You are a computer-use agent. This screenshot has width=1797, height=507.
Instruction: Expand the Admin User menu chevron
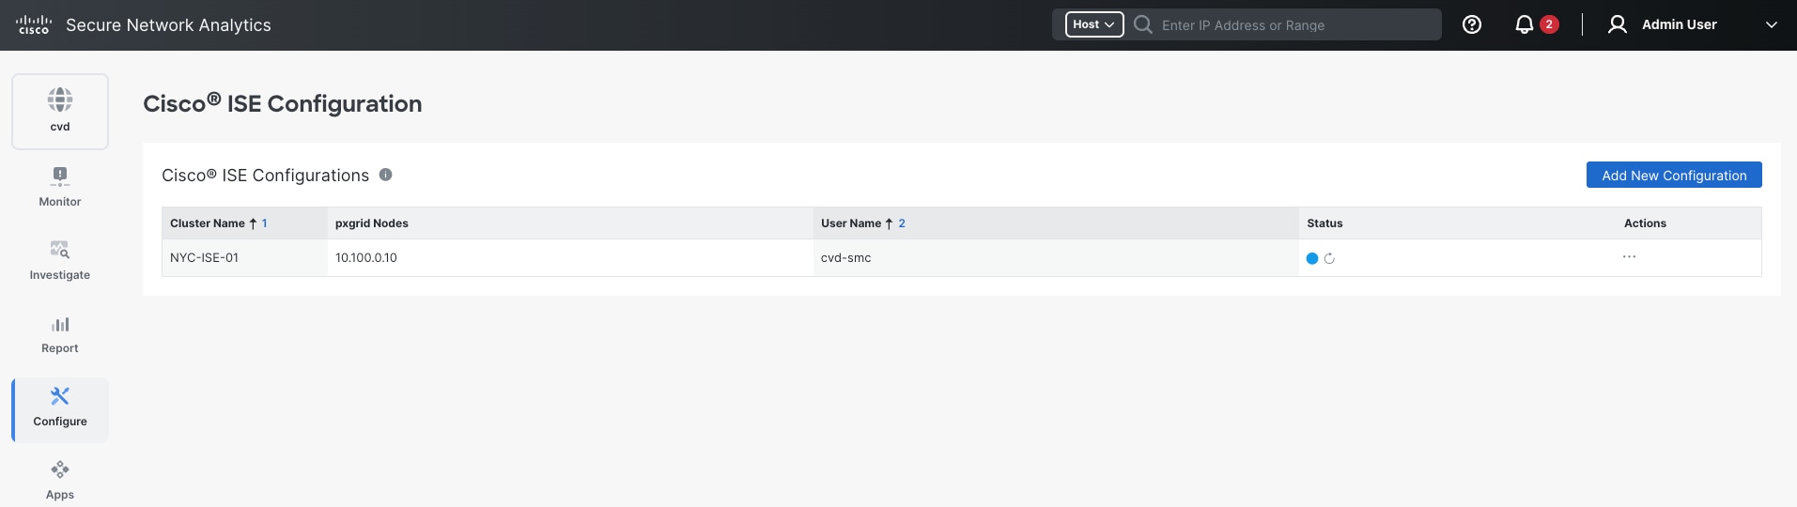click(x=1772, y=25)
